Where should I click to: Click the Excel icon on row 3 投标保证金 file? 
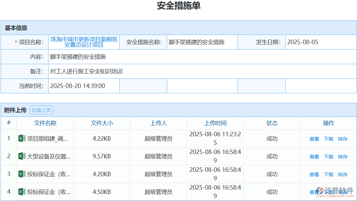click(x=22, y=174)
